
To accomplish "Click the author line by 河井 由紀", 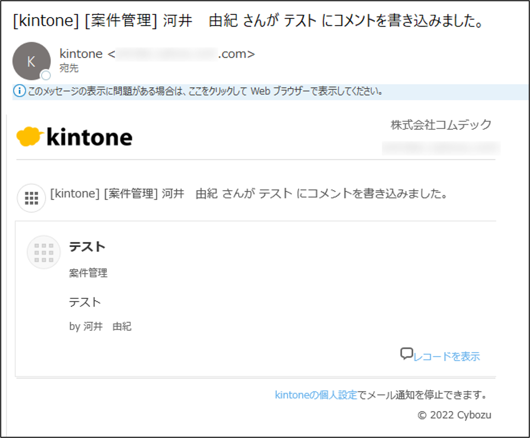I will 100,327.
